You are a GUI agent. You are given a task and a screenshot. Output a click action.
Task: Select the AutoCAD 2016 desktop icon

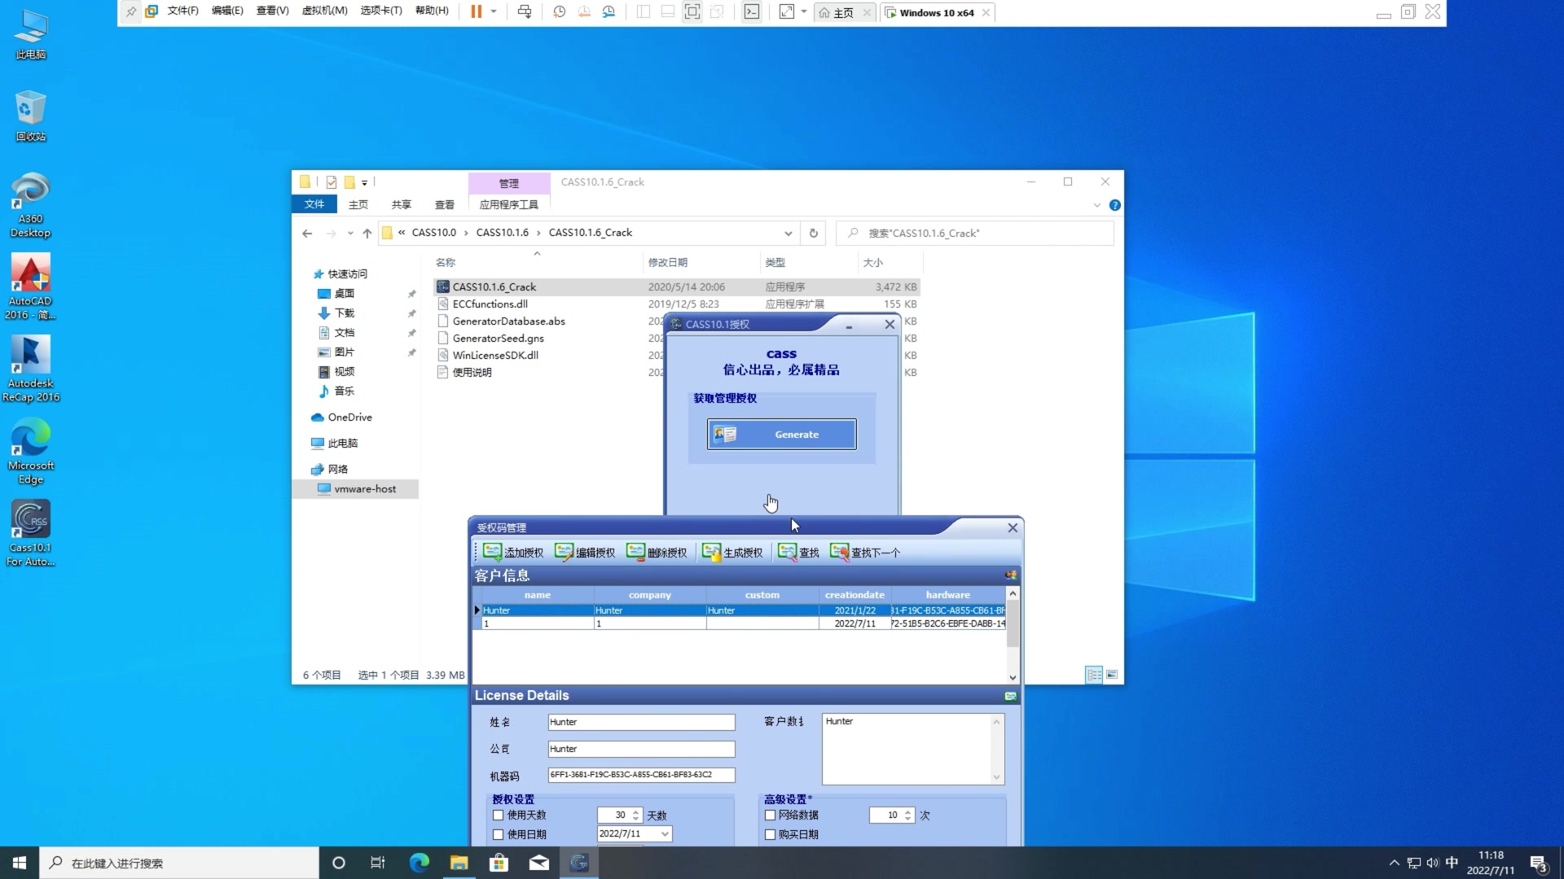[x=31, y=286]
